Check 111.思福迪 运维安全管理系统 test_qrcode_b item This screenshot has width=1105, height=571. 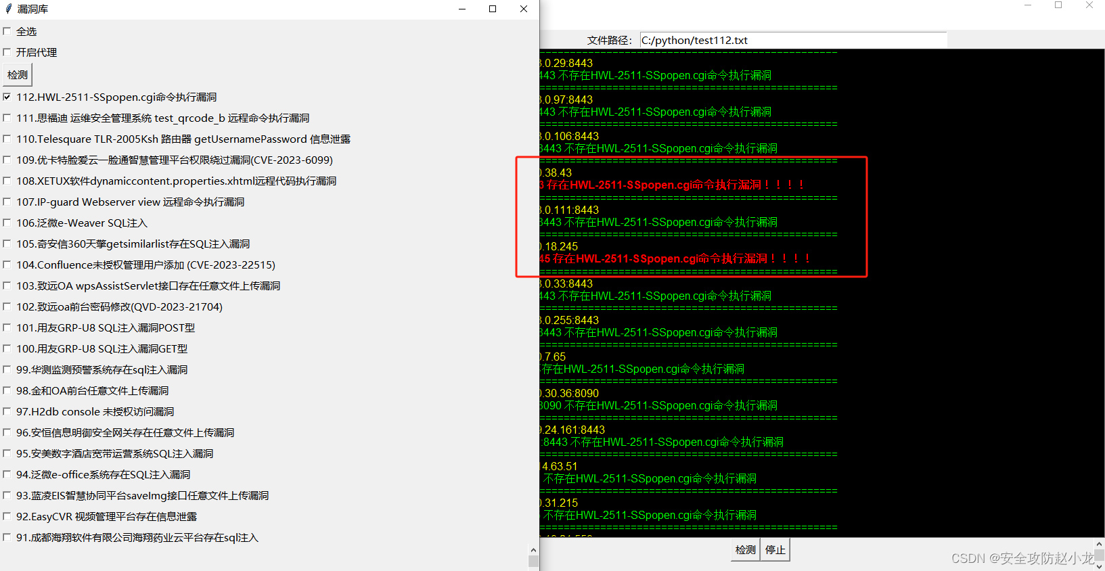(7, 118)
